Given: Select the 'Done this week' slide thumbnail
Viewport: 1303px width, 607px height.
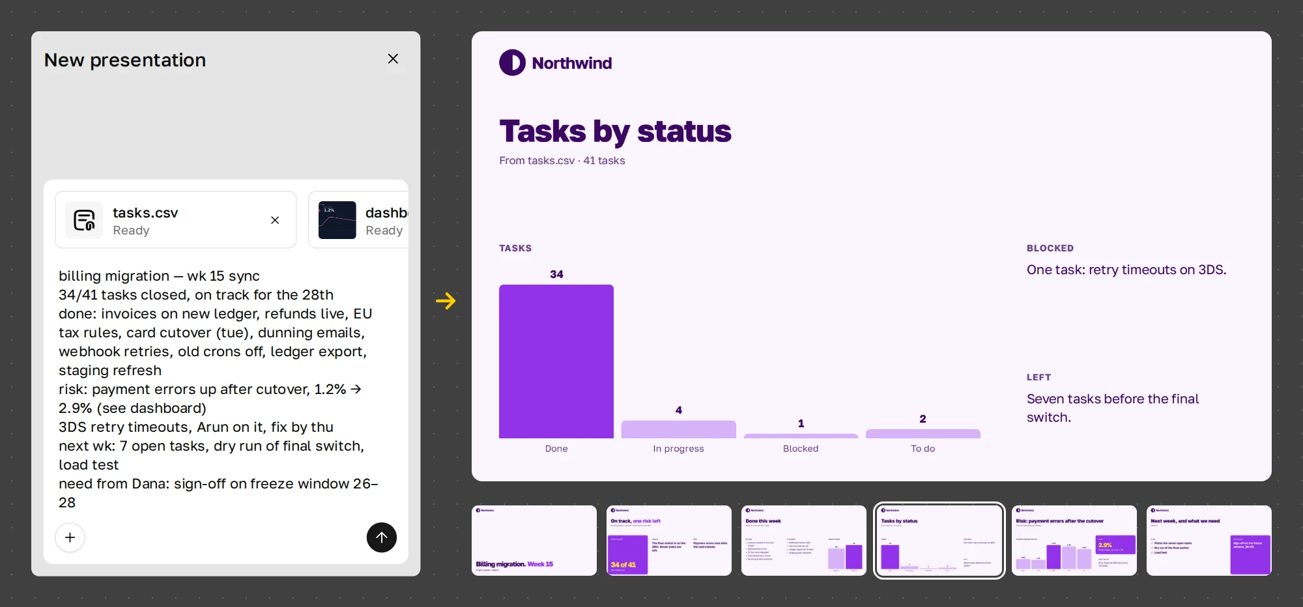Looking at the screenshot, I should click(x=804, y=541).
